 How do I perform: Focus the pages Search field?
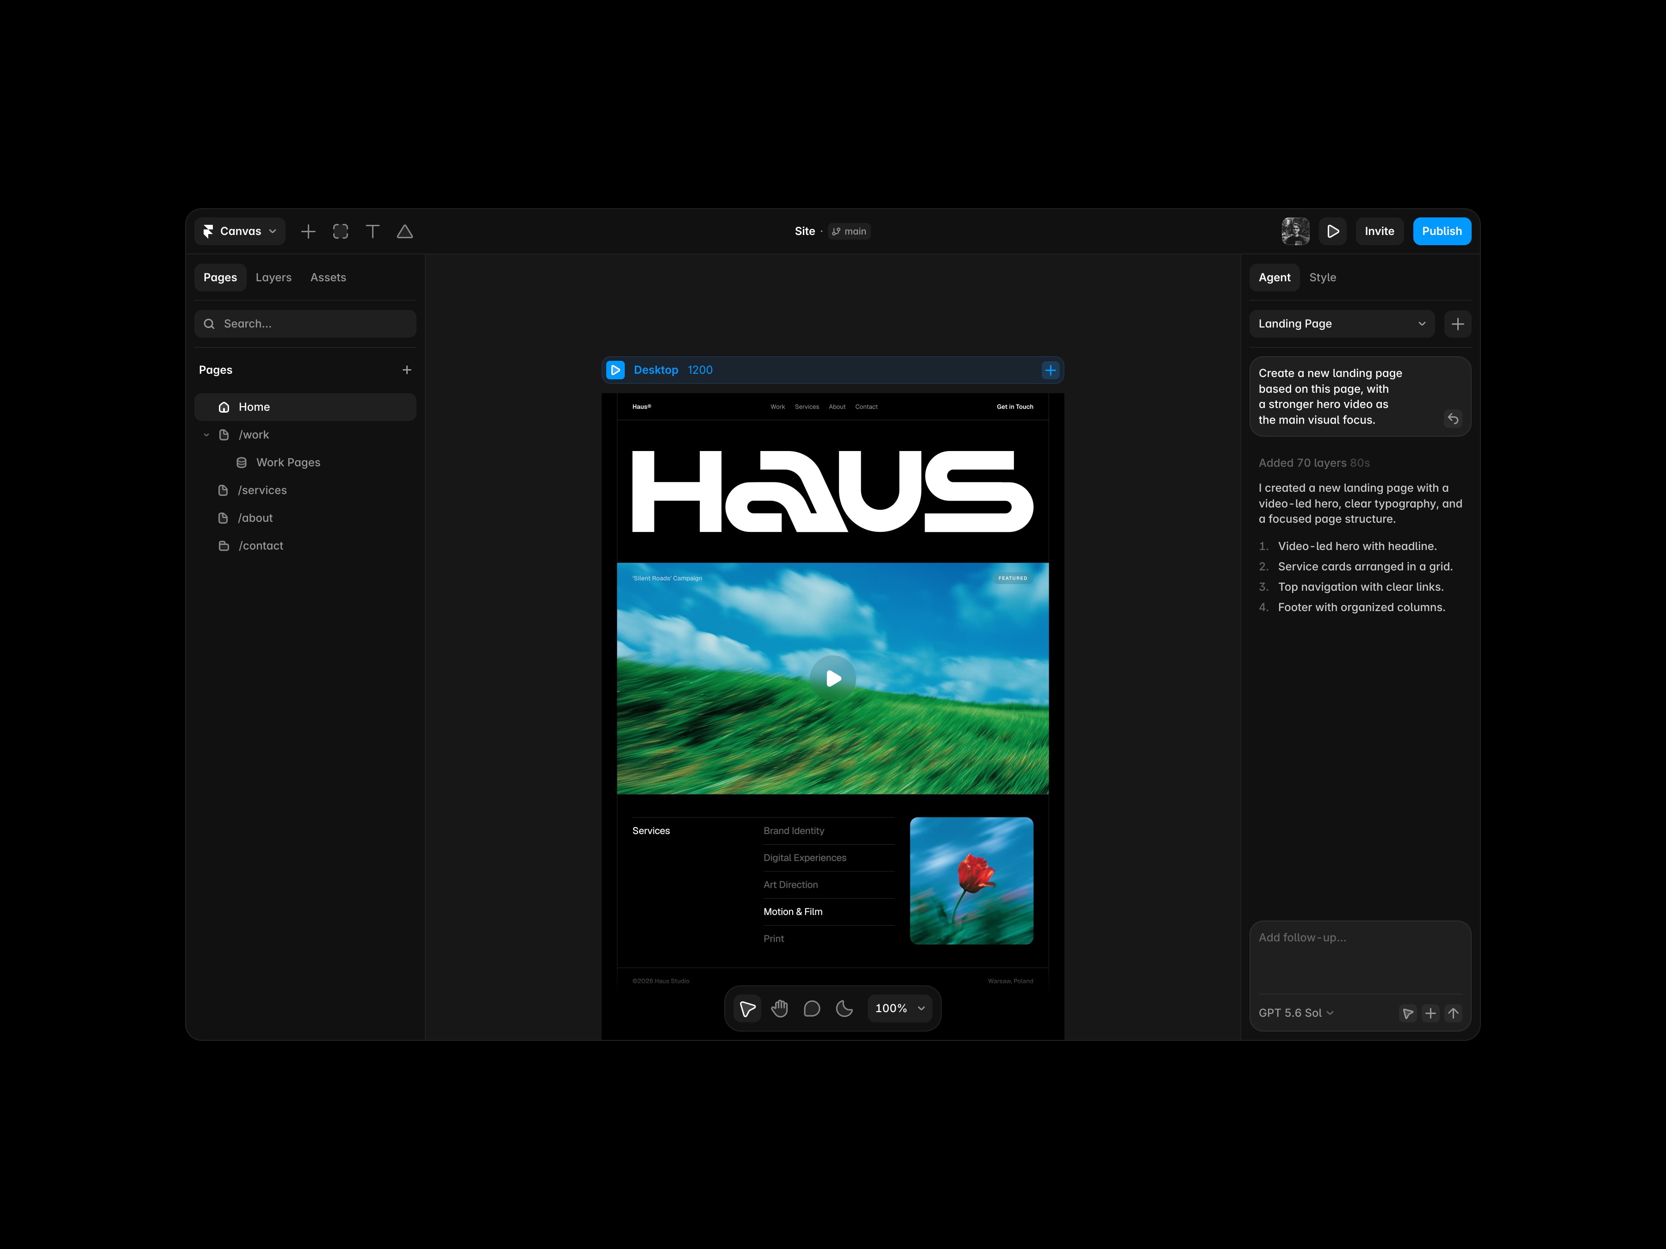tap(305, 324)
